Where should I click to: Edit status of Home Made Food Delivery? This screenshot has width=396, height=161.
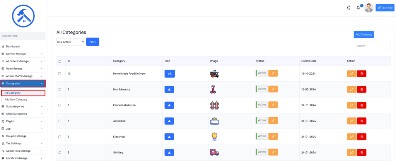tap(273, 73)
